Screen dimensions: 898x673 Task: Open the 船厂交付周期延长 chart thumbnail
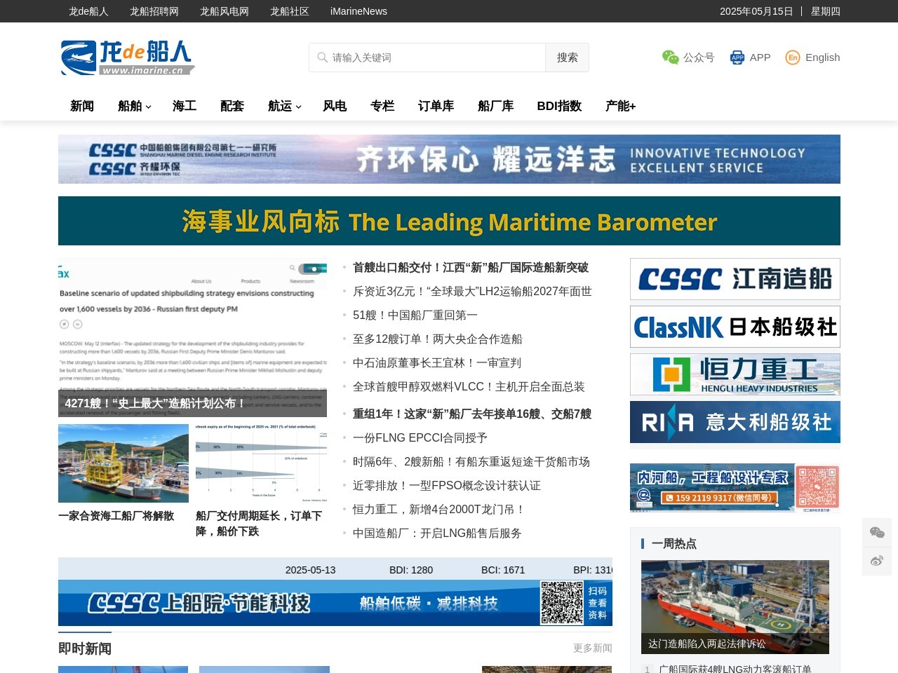[261, 463]
